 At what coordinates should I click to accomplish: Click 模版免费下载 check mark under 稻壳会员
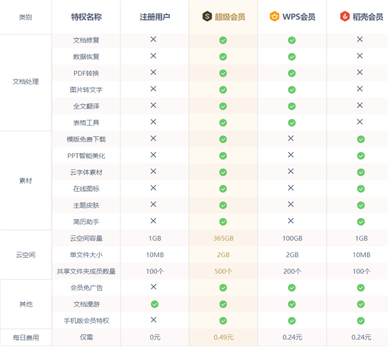[361, 139]
